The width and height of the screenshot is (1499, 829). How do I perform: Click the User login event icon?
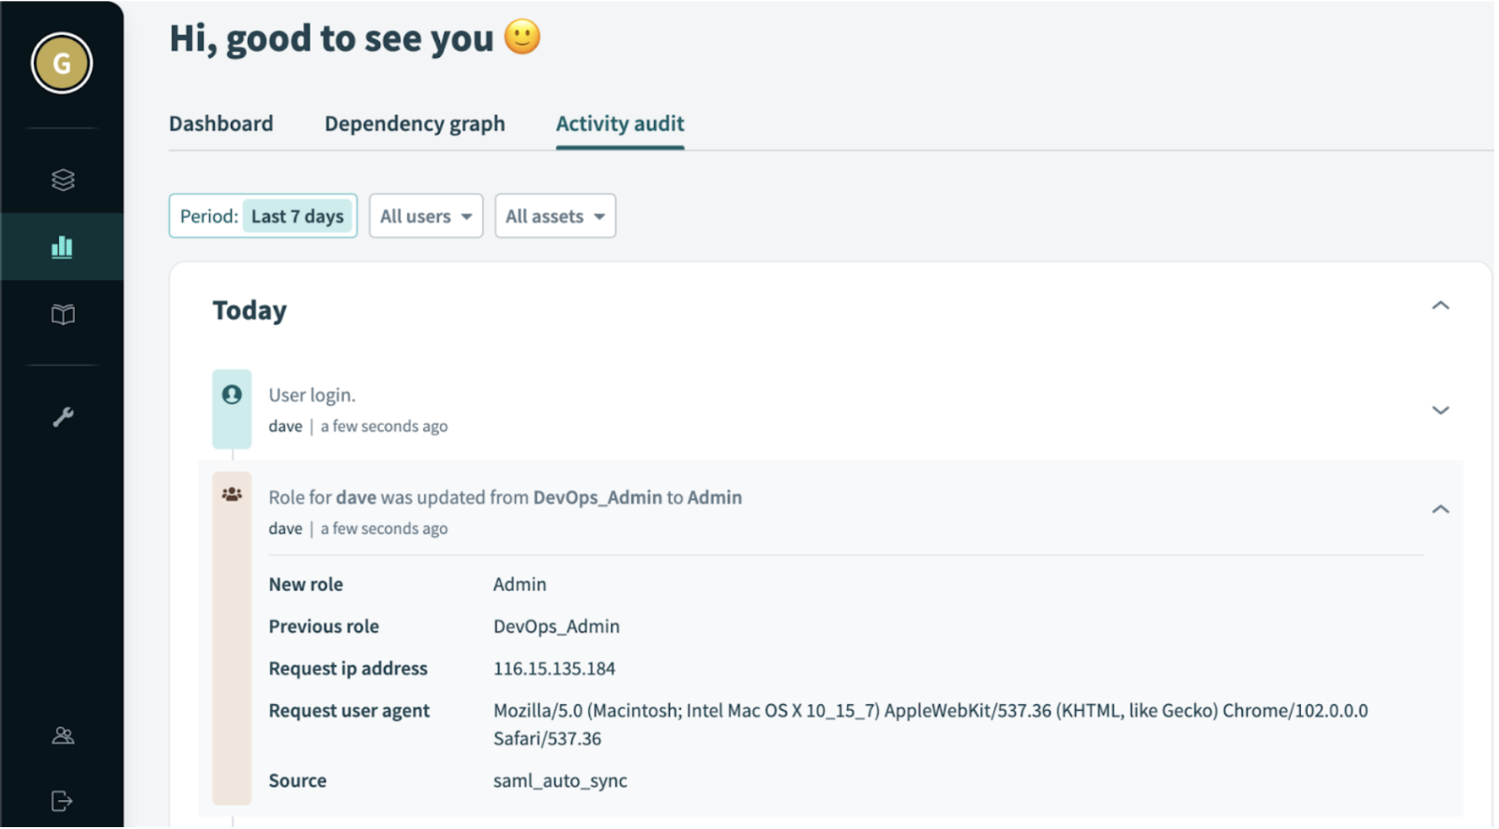pos(232,396)
